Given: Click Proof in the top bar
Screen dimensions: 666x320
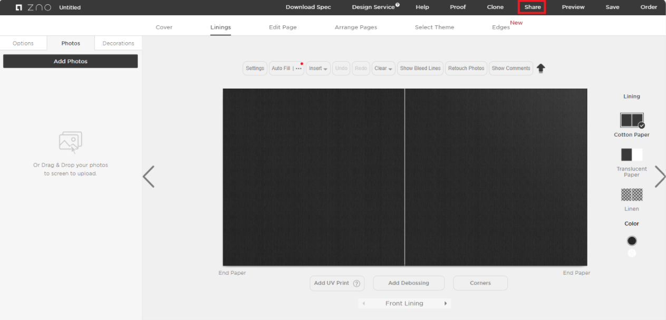Looking at the screenshot, I should [458, 7].
